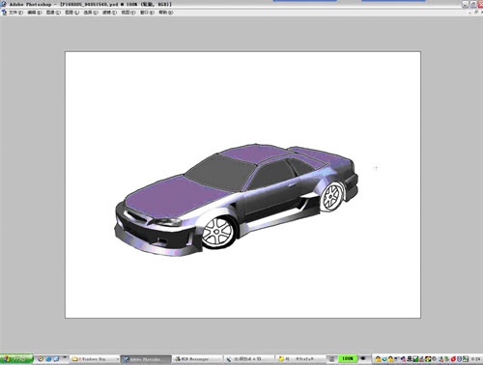This screenshot has height=365, width=483.
Task: Click the purple car hood on canvas
Action: point(174,196)
